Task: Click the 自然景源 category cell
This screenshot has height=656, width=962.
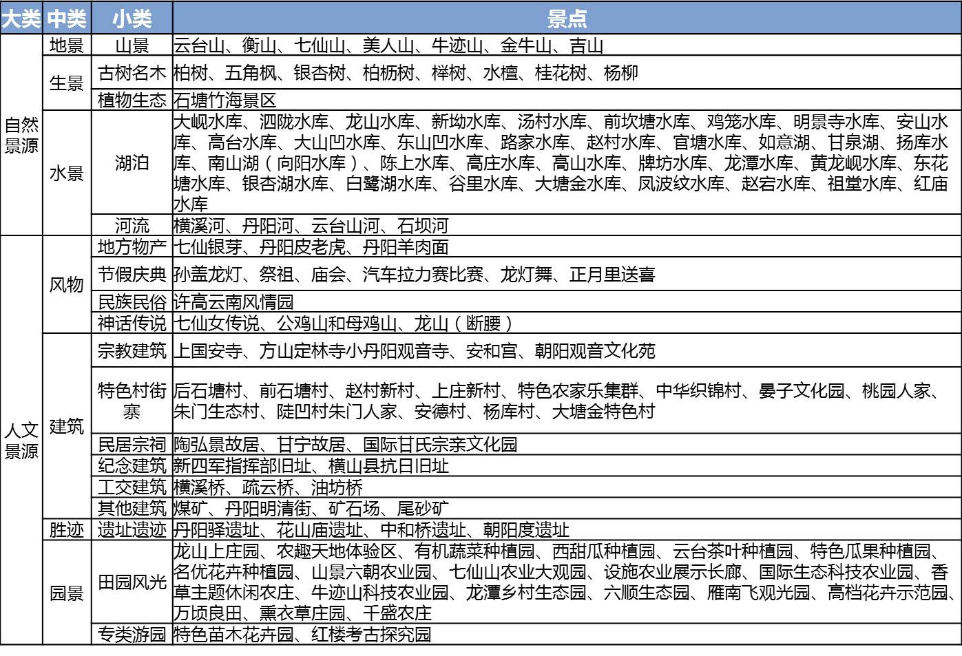Action: [x=21, y=135]
